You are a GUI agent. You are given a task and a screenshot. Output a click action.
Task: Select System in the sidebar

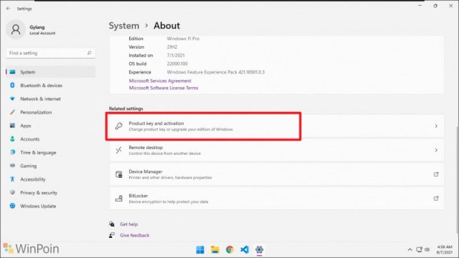click(50, 72)
